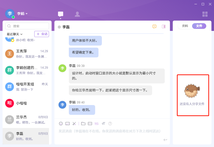The image size is (214, 147).
Task: Switch to the chat messages tab
Action: click(61, 14)
